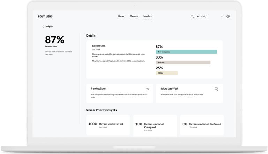Click the POLY LENS logo
The width and height of the screenshot is (268, 154).
[45, 16]
